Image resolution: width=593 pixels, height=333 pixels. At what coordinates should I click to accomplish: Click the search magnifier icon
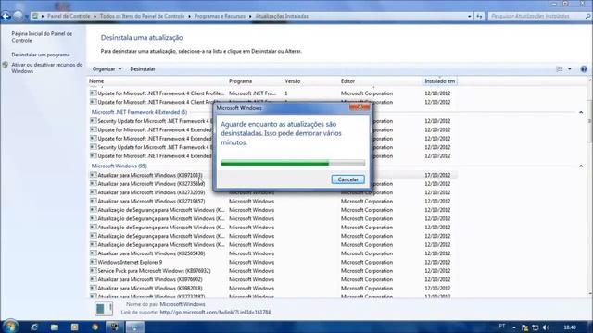pos(587,17)
